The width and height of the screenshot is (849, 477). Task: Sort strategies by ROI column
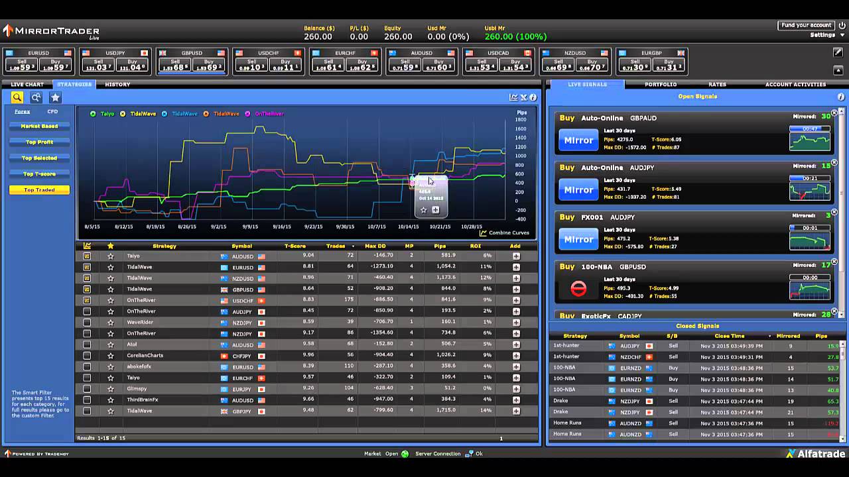(475, 246)
